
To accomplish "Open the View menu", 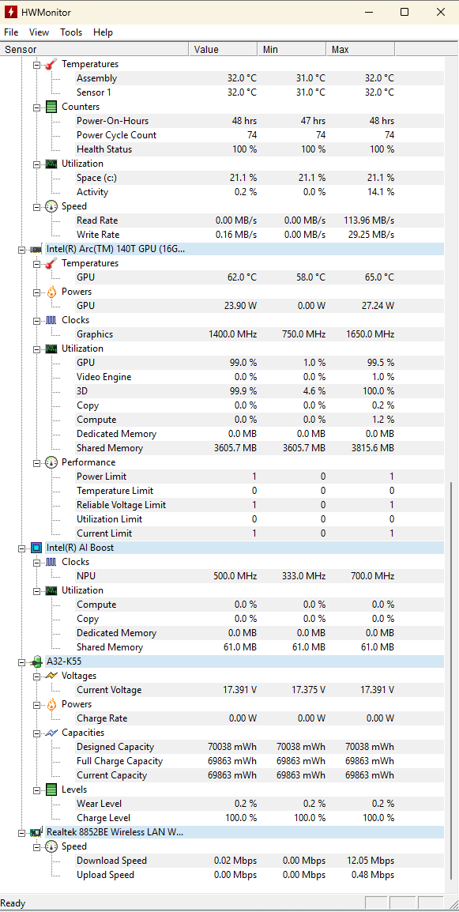I will pos(39,32).
